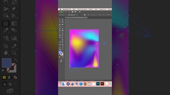
Task: Open the Текст menu
Action: click(96, 9)
